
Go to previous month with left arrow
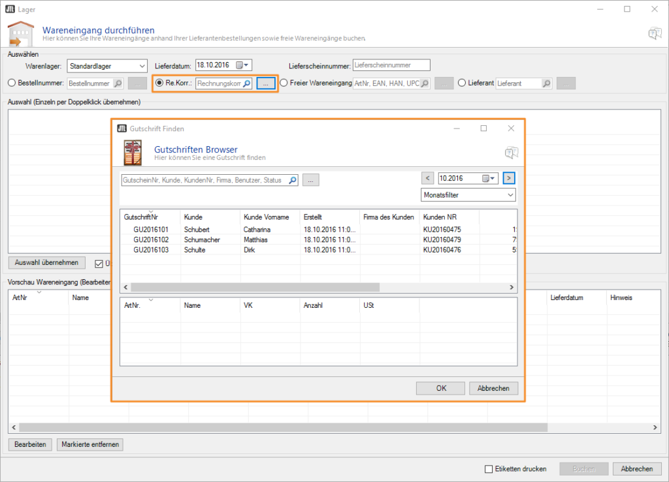pyautogui.click(x=427, y=178)
